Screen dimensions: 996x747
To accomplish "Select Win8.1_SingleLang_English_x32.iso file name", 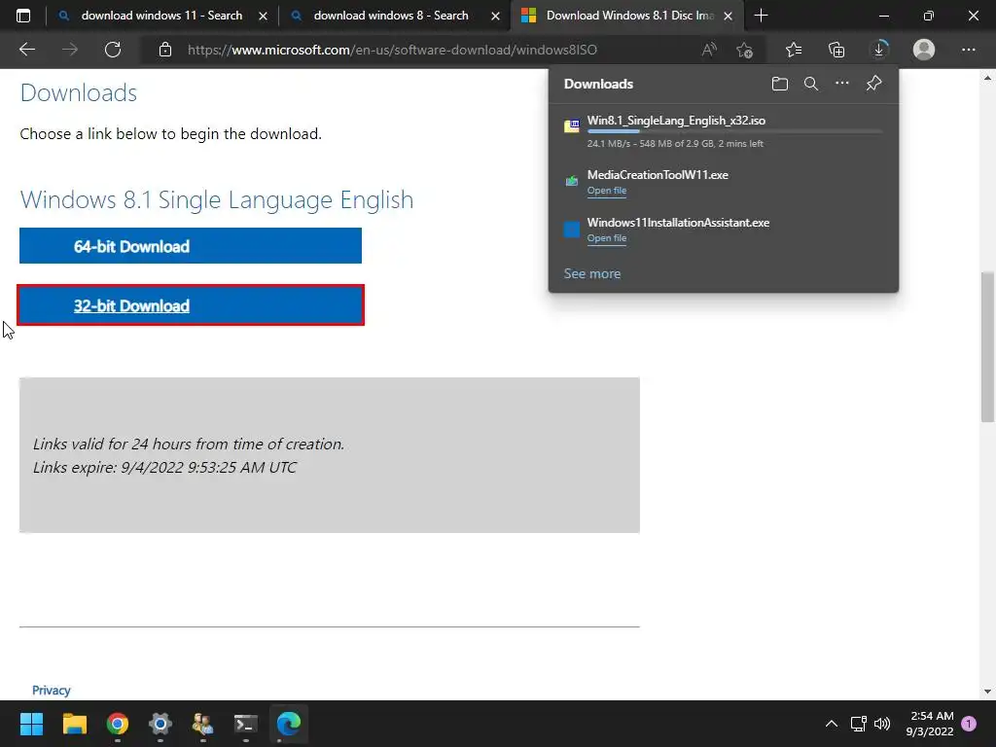I will [x=676, y=120].
